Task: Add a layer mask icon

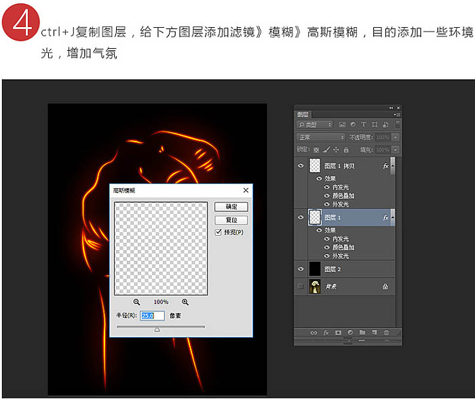Action: pyautogui.click(x=338, y=333)
